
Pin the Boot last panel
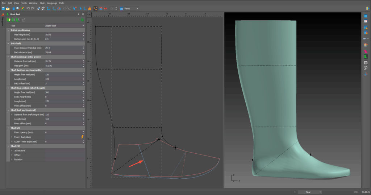point(79,14)
